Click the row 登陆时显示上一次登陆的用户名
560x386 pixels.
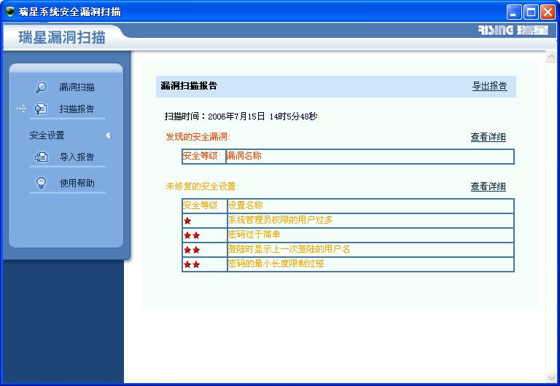click(x=348, y=250)
